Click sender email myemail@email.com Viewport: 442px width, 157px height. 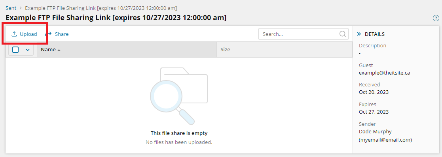(x=385, y=140)
